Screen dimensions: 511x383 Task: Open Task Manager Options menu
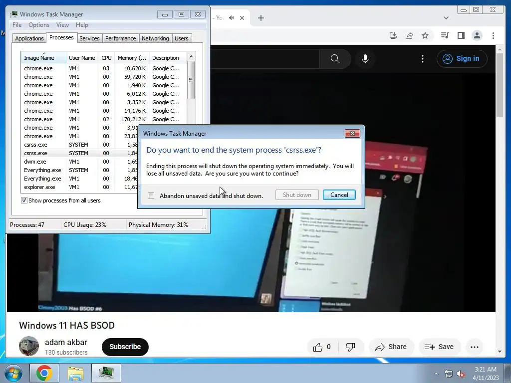[39, 25]
